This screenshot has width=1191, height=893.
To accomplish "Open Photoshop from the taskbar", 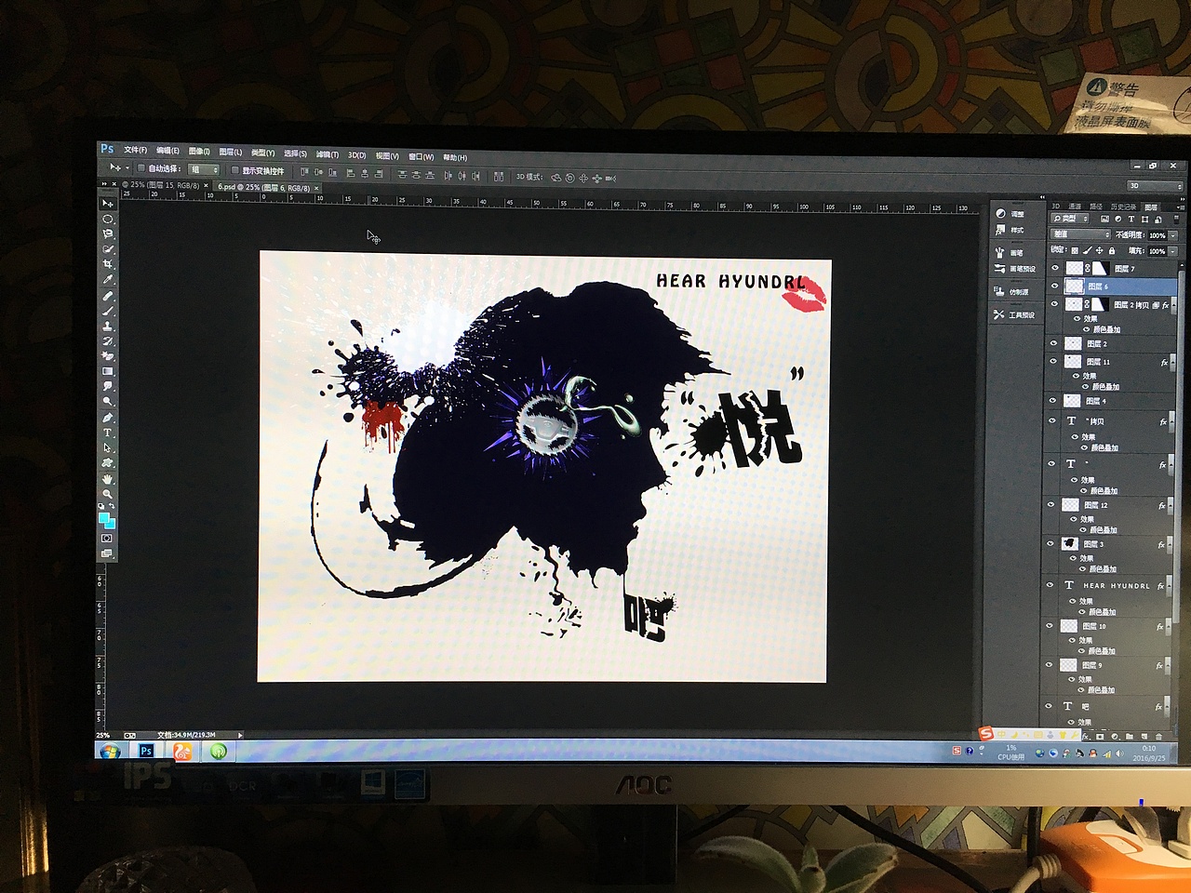I will [146, 751].
